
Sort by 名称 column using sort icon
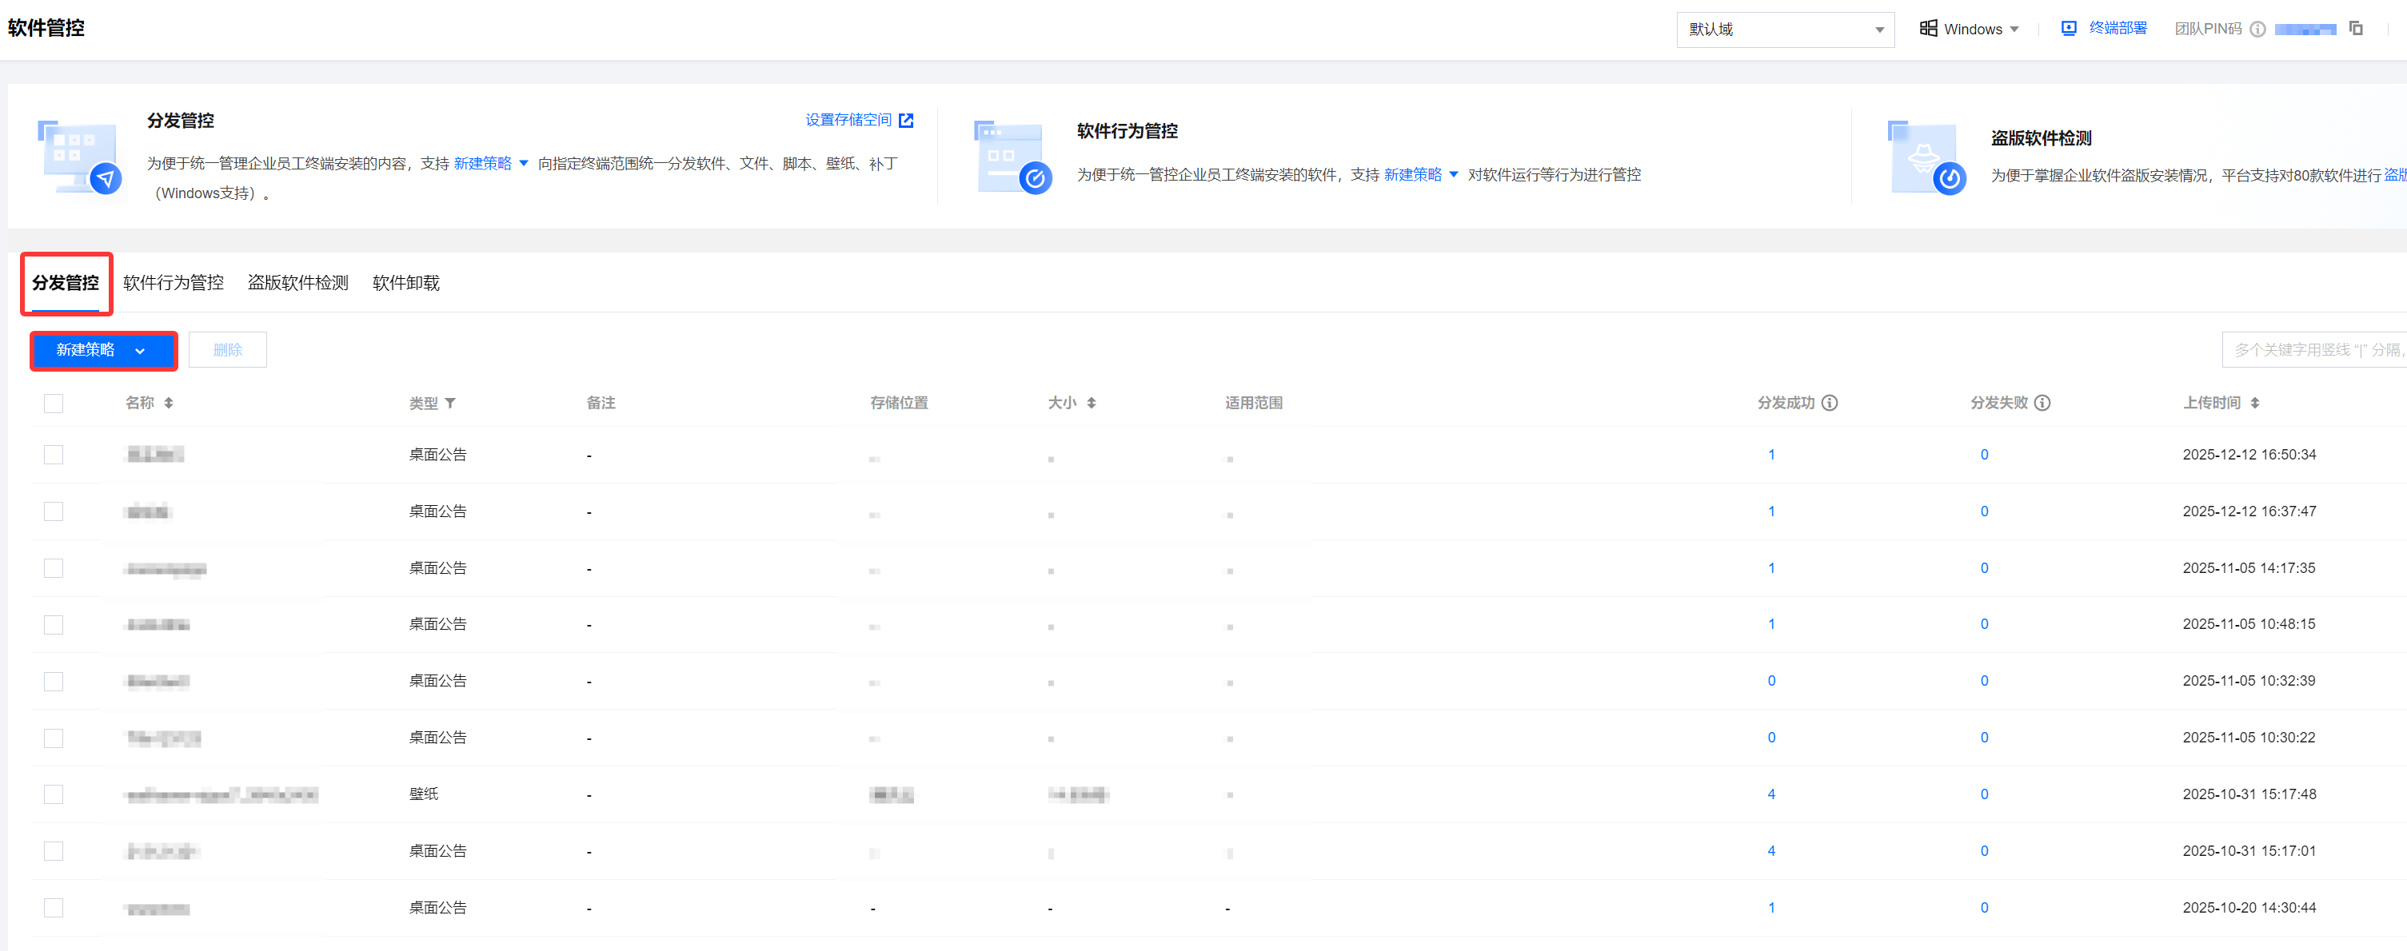[168, 403]
